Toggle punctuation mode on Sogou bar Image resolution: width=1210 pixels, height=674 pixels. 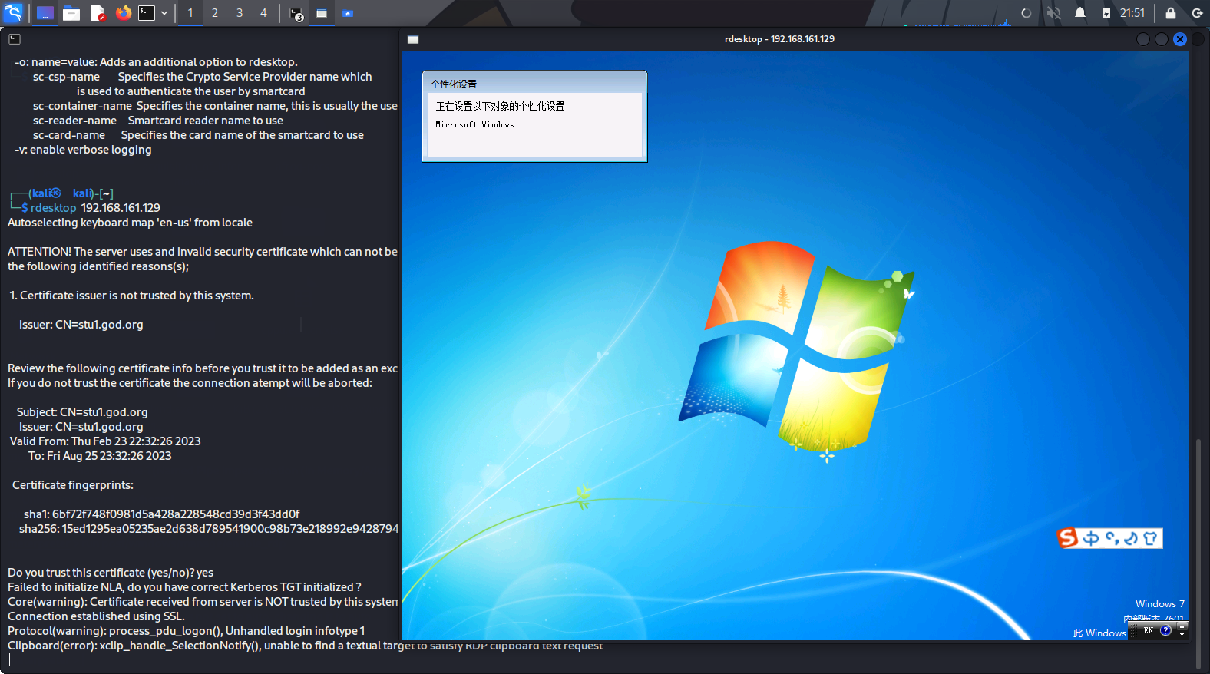coord(1112,539)
